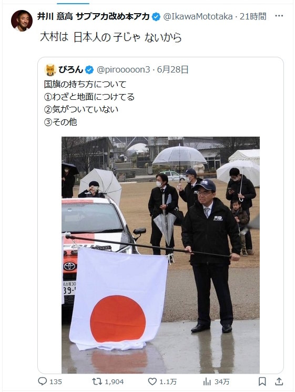Open @pirooooon3 handle link
Image resolution: width=295 pixels, height=392 pixels.
click(123, 69)
